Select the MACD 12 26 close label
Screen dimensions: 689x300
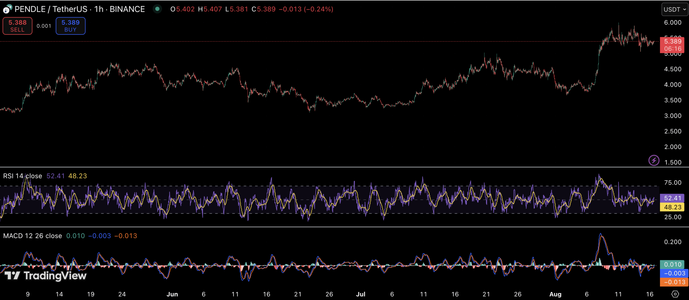33,236
